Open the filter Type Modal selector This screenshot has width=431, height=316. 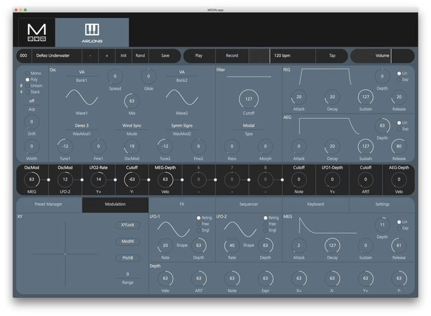(249, 125)
